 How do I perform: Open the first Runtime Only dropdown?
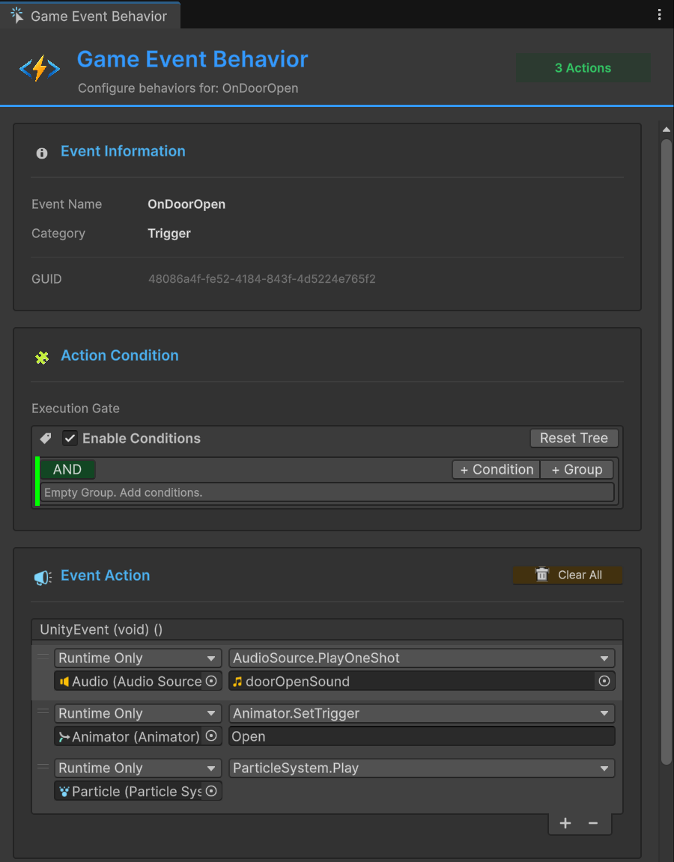(x=138, y=658)
